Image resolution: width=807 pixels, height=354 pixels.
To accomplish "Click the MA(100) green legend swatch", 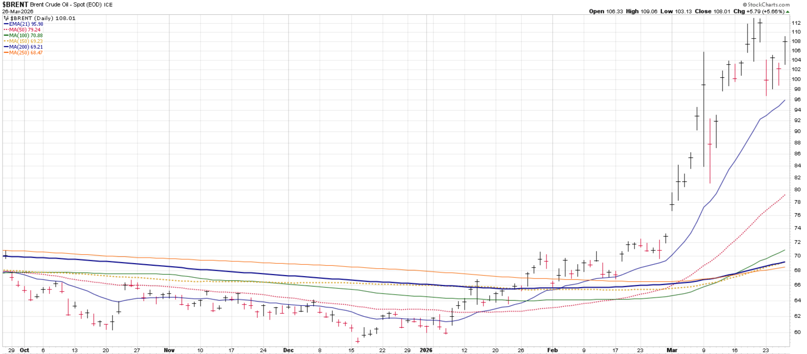I will click(x=6, y=35).
